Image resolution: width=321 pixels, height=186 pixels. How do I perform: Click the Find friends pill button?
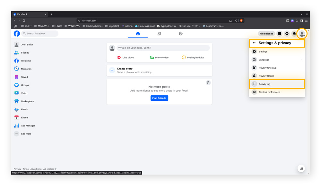tap(266, 34)
